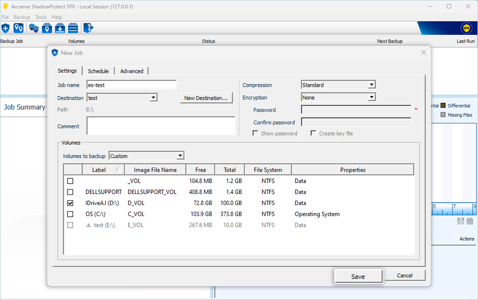Open the Destinations icon with two map pins

point(18,28)
